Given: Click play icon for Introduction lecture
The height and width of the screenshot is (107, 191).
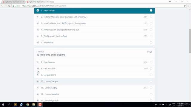Looking at the screenshot, I should 38,10.
